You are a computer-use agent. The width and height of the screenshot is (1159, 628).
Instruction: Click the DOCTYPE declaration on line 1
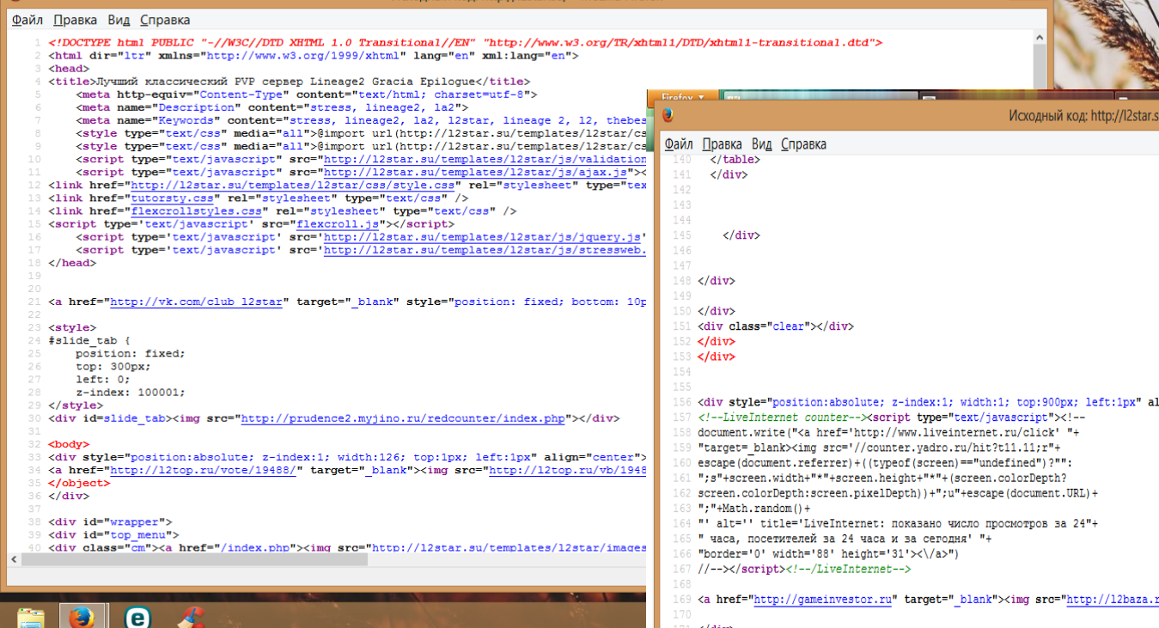click(465, 42)
